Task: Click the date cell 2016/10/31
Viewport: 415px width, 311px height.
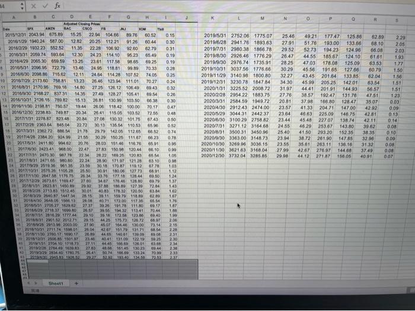Action: point(22,100)
